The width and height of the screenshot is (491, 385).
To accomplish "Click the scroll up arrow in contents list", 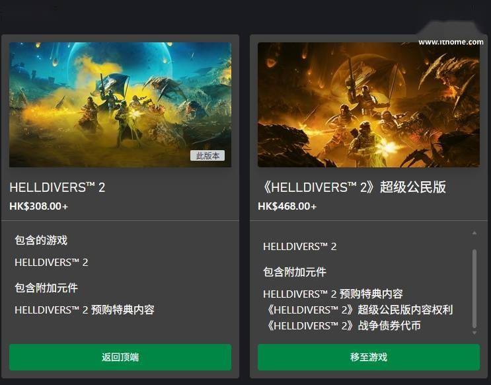I will (474, 233).
